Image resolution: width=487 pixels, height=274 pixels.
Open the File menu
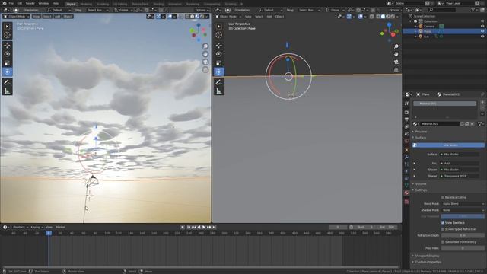[x=11, y=3]
